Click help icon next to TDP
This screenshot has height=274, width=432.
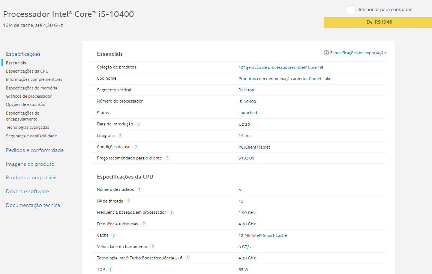pyautogui.click(x=110, y=270)
